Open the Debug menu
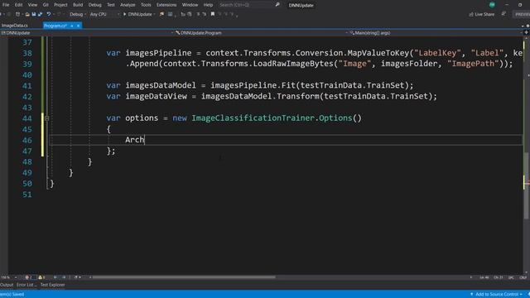 coord(94,5)
